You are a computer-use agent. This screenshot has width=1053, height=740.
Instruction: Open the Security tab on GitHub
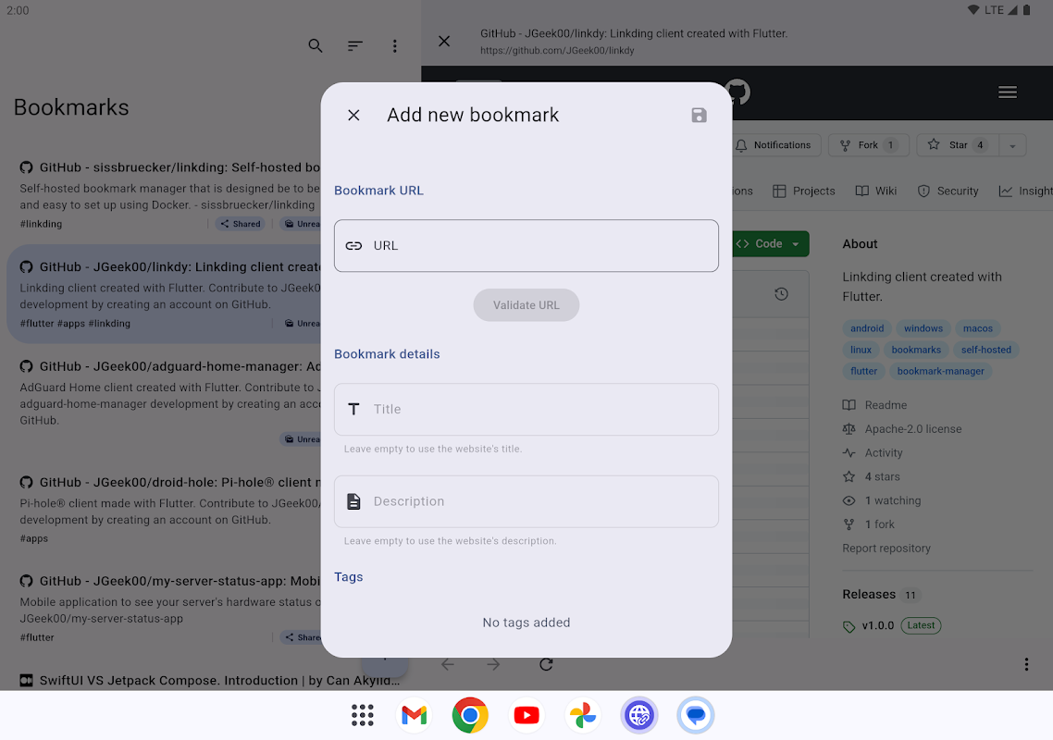[x=948, y=191]
